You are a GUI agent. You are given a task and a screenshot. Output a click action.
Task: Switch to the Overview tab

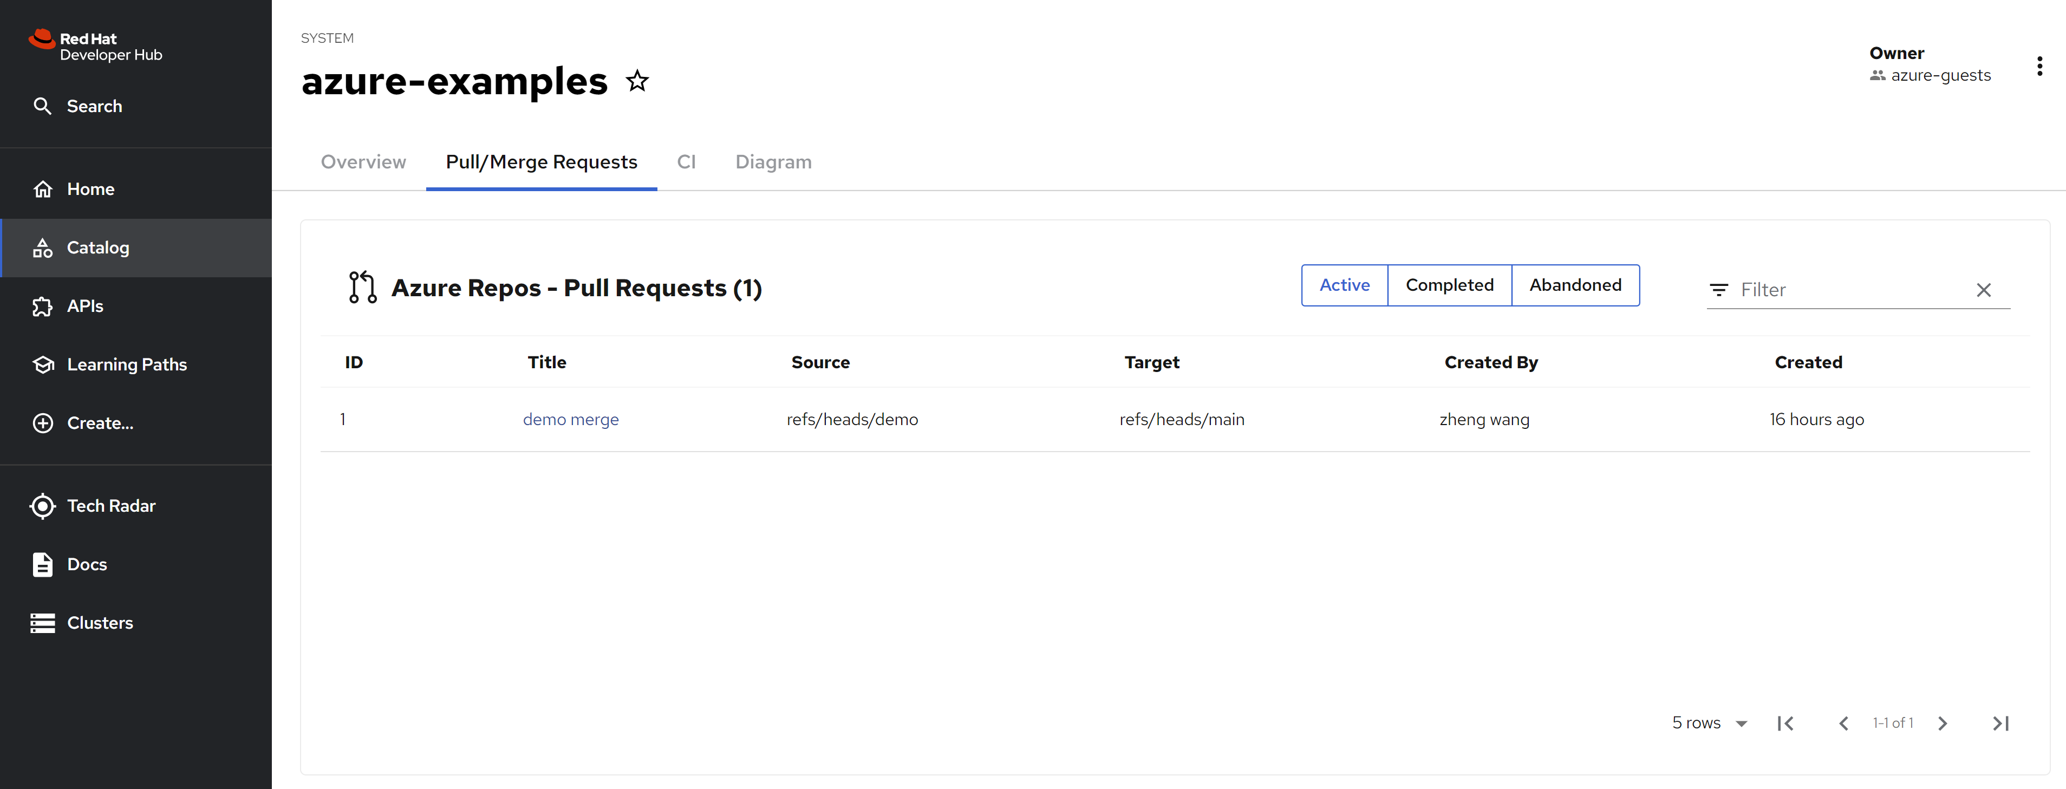coord(363,162)
